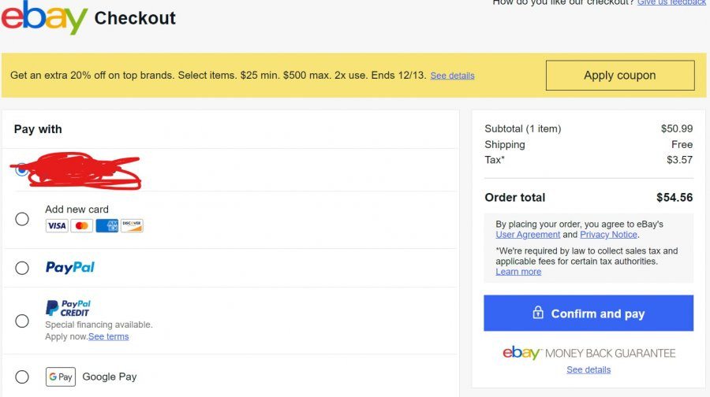This screenshot has width=710, height=397.
Task: Click the lock icon on Confirm and pay
Action: pyautogui.click(x=538, y=313)
